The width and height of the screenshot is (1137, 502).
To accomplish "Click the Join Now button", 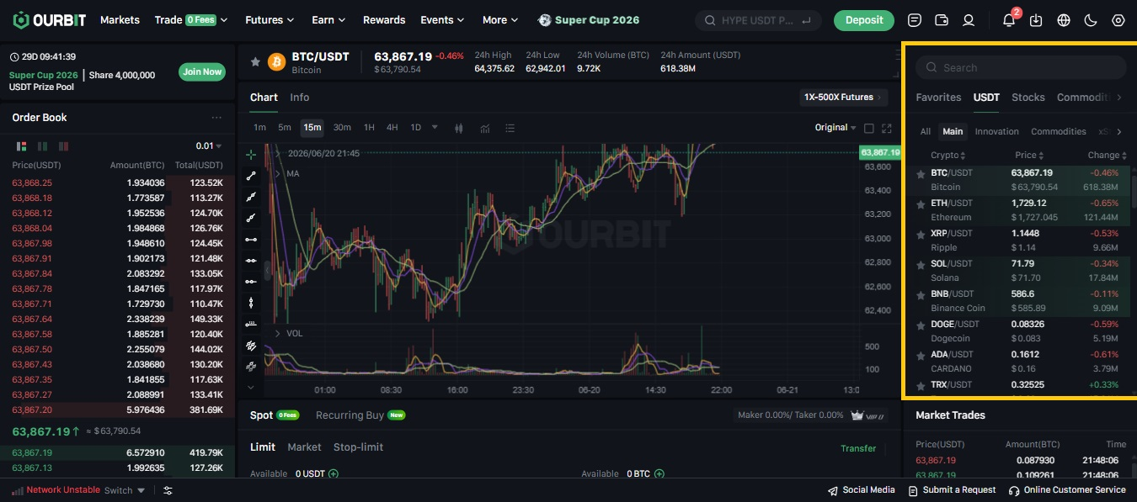I will point(202,71).
